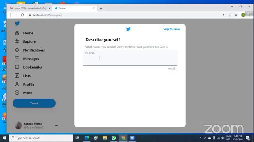Click the Twitter logo atop dialog
This screenshot has height=142, width=254.
pyautogui.click(x=128, y=29)
